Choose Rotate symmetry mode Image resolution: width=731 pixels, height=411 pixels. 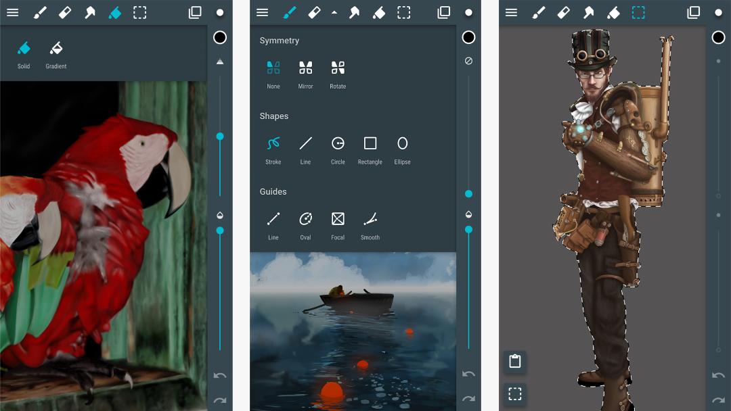pyautogui.click(x=338, y=74)
